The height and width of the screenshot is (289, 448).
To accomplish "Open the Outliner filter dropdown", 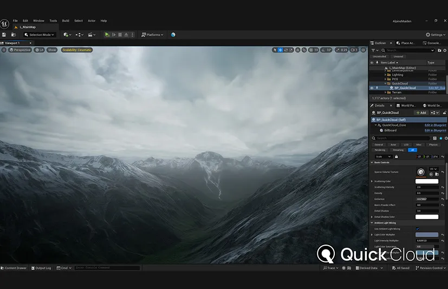I will pos(374,50).
